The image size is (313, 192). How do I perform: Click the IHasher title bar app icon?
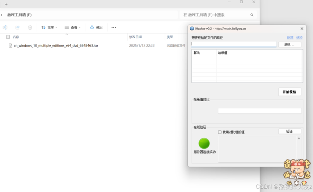tap(192, 29)
